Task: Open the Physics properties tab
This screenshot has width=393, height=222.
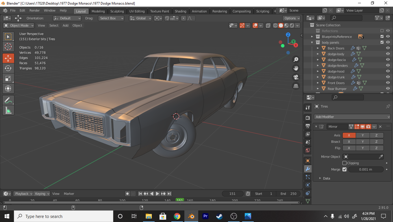Action: click(307, 185)
